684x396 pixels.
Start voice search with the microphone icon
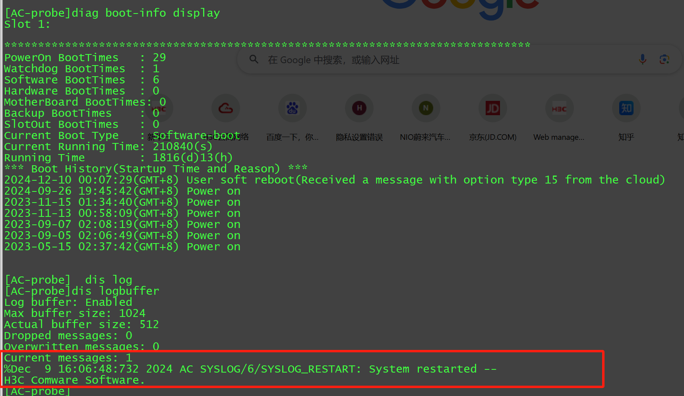point(642,60)
